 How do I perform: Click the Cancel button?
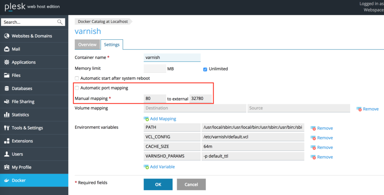click(191, 185)
